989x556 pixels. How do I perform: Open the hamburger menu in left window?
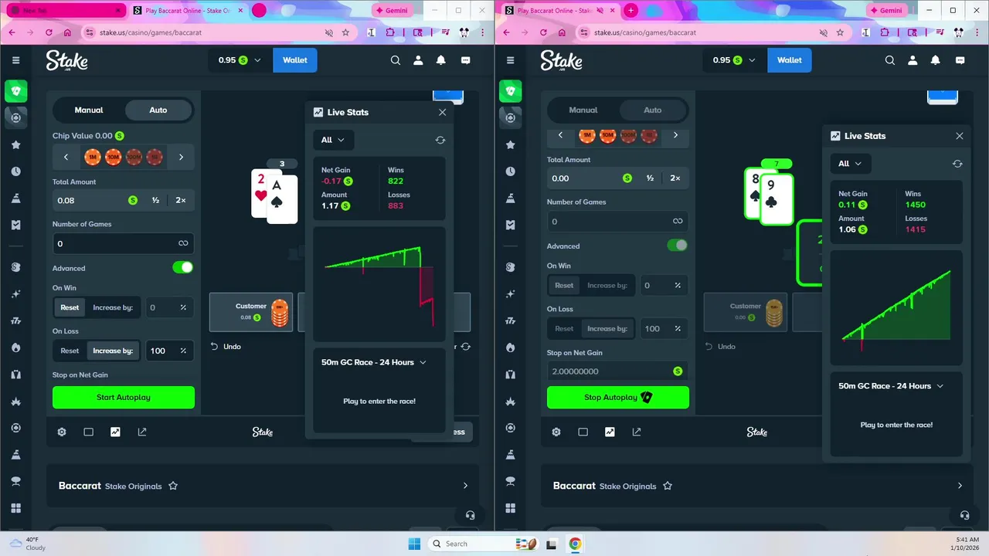pos(15,60)
